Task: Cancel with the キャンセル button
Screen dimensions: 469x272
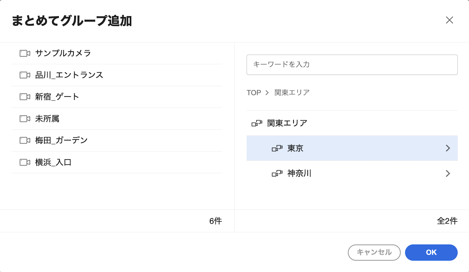Action: [x=374, y=252]
